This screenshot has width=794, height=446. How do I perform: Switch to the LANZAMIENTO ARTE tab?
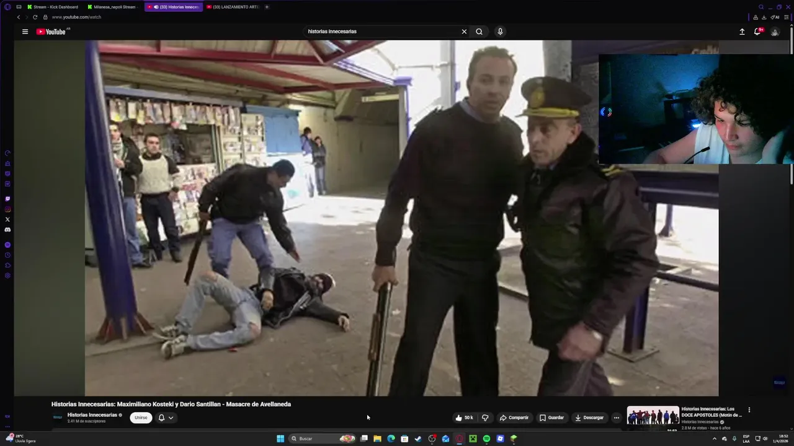[x=232, y=7]
